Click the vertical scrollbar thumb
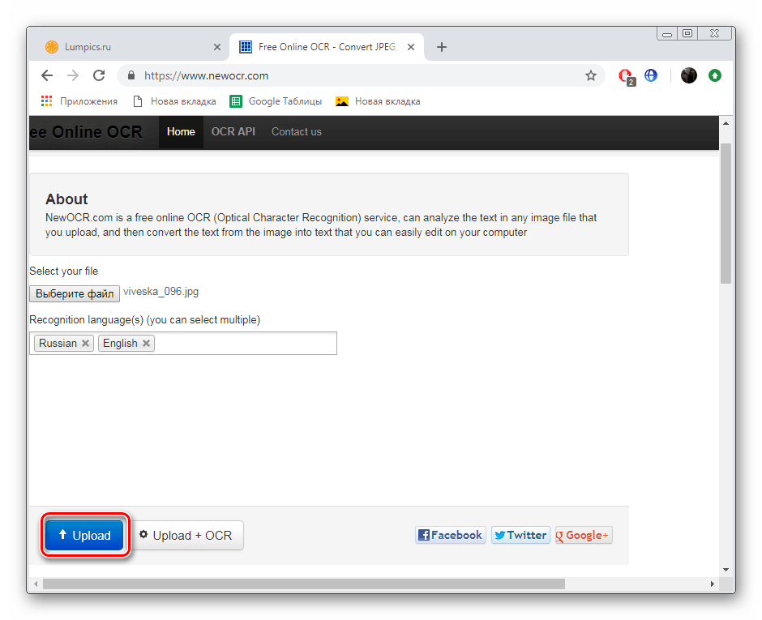Screen dimensions: 762x620 tap(726, 213)
